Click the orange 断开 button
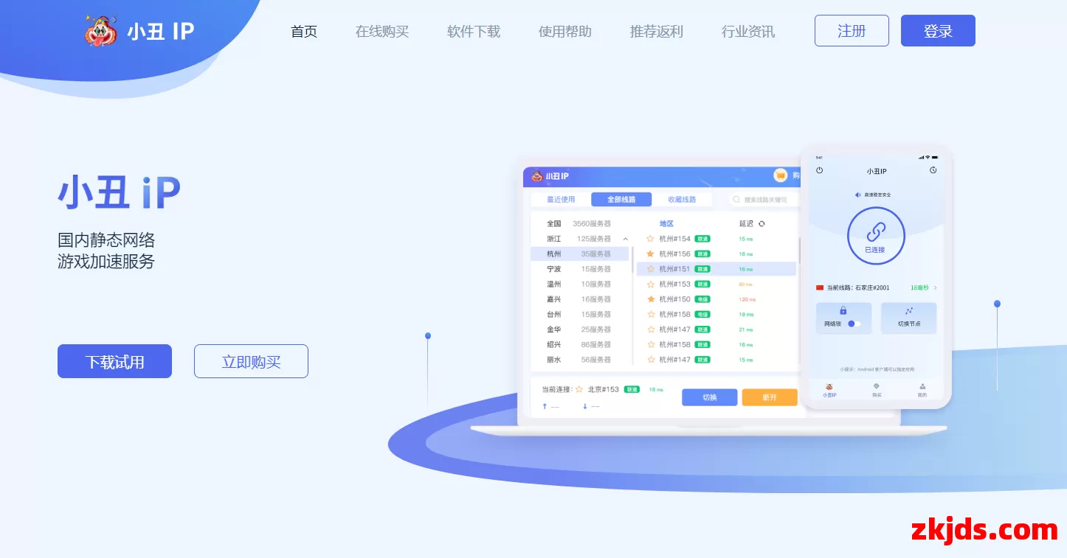This screenshot has height=558, width=1067. [770, 397]
